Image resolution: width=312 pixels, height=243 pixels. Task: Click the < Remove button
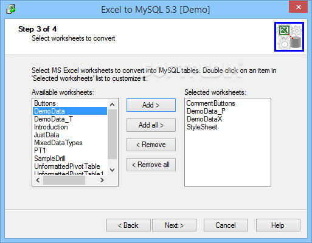(x=151, y=145)
